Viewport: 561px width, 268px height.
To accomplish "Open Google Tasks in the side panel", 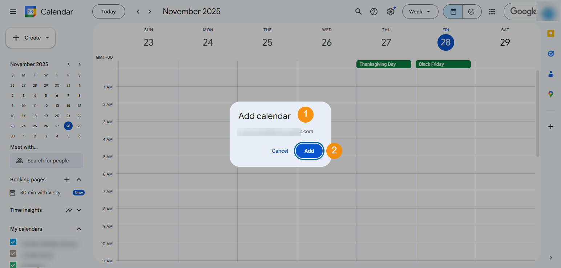I will click(550, 53).
